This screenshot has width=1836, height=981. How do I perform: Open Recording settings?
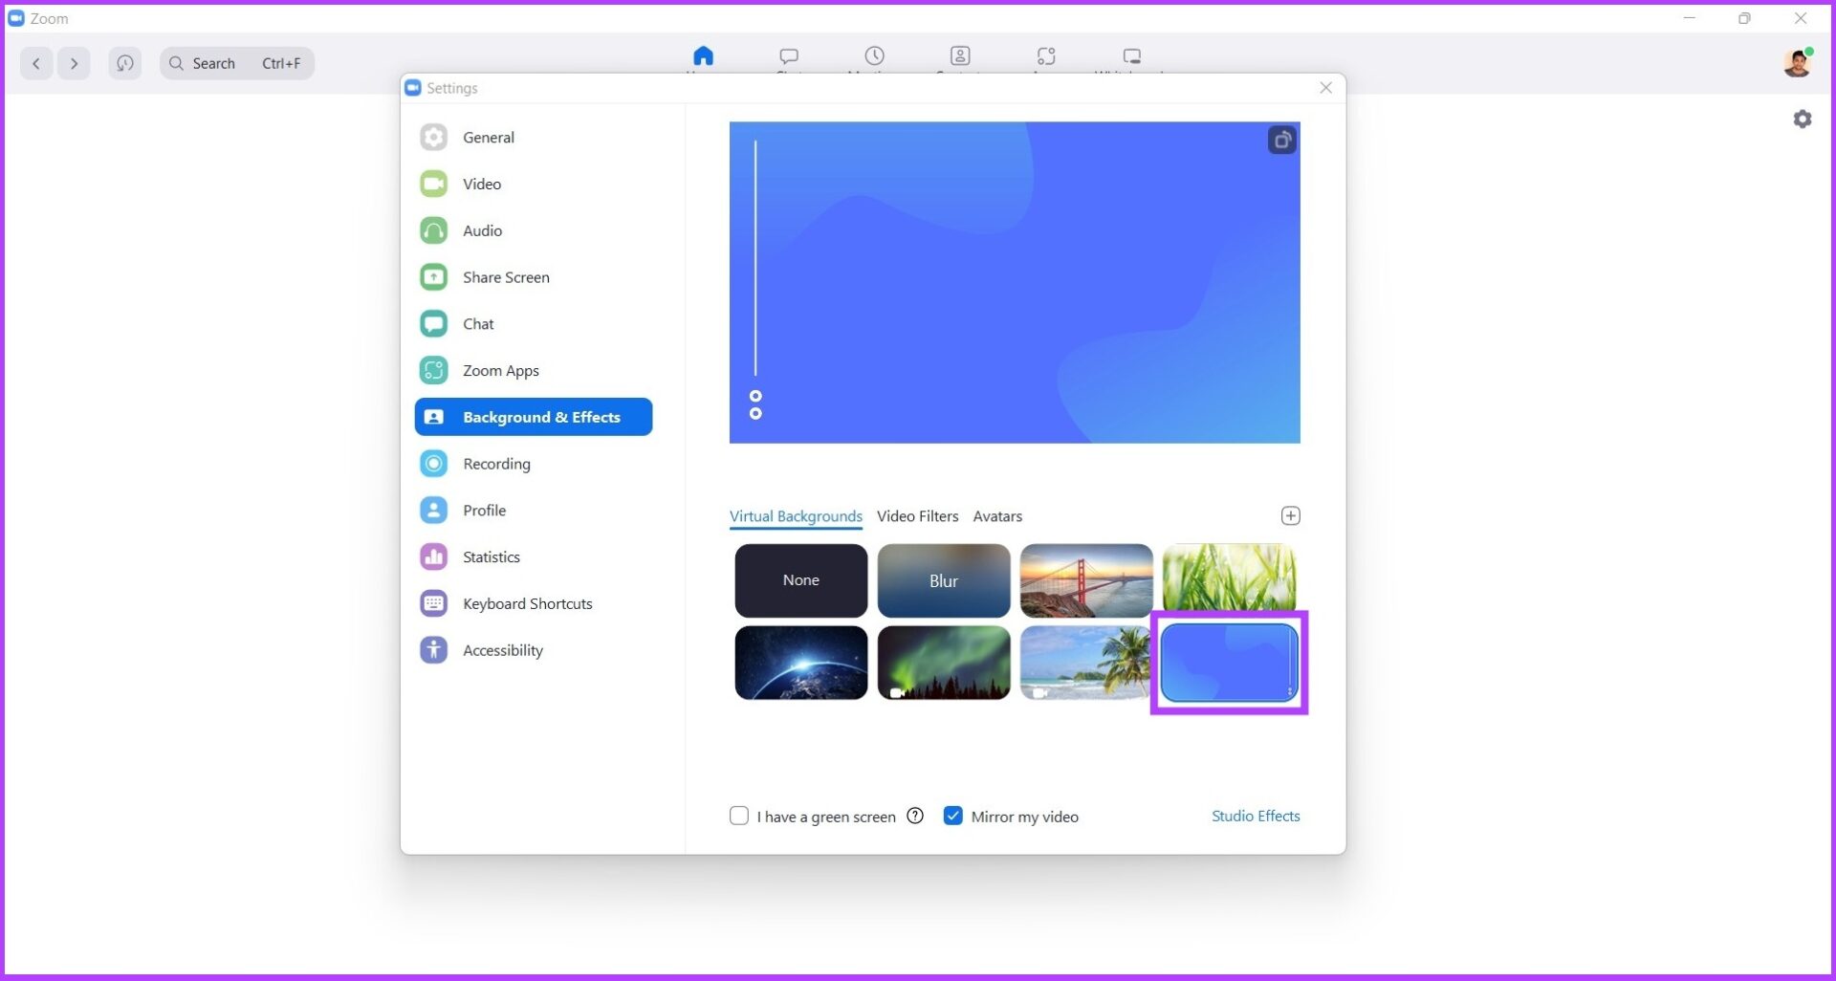pyautogui.click(x=533, y=464)
